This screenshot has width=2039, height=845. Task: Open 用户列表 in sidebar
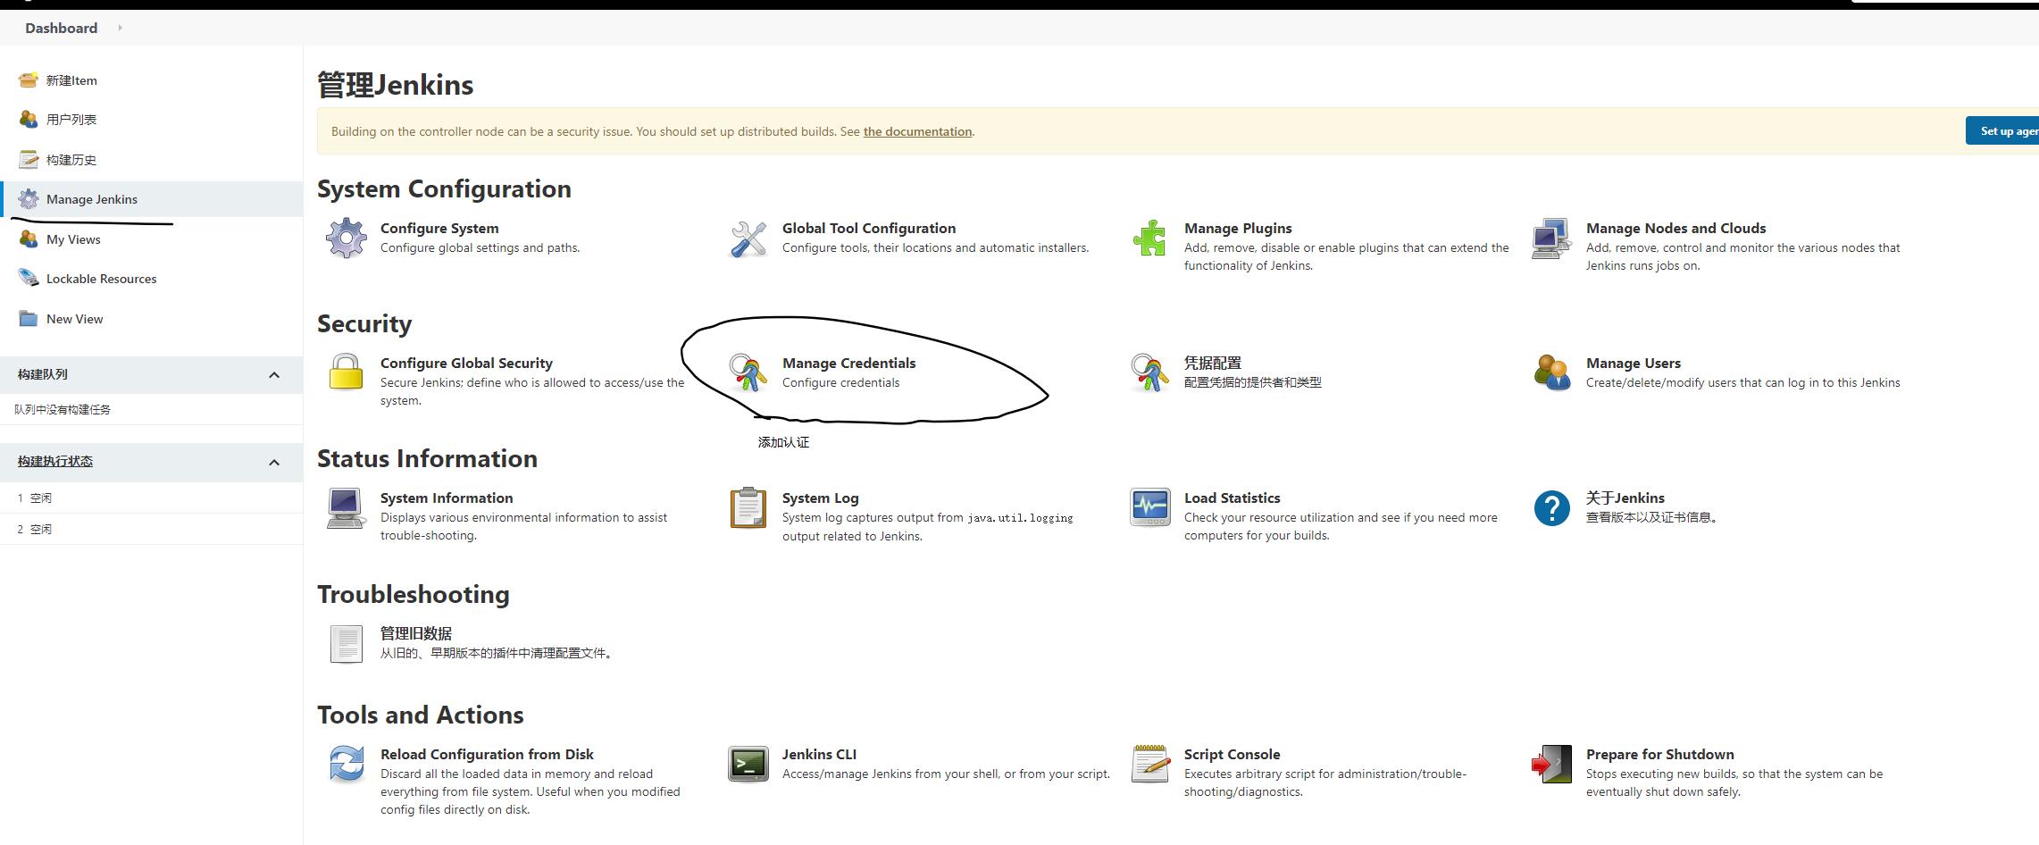tap(71, 120)
